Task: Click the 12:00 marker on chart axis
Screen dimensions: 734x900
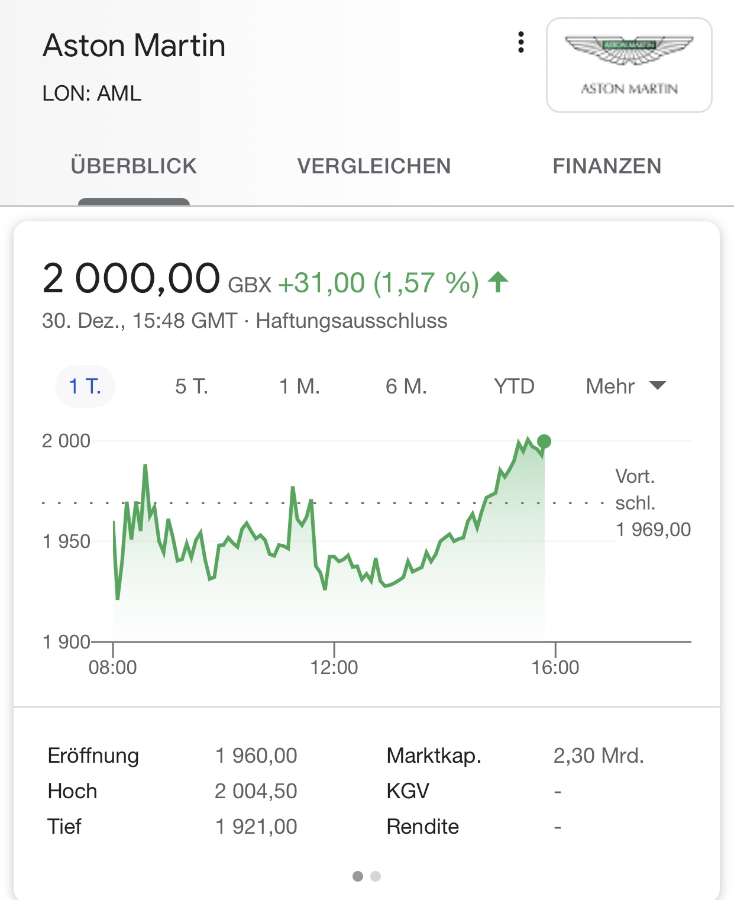Action: pyautogui.click(x=334, y=667)
